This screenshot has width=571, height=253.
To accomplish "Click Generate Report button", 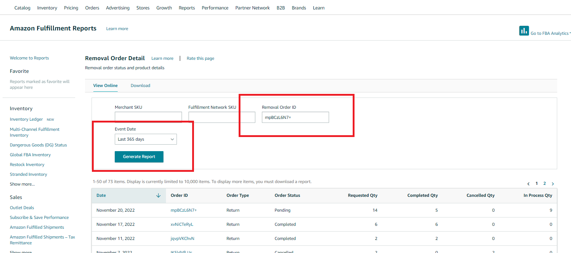I will point(139,157).
